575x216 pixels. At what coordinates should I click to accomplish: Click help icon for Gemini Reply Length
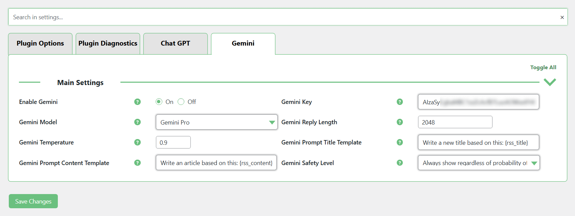[x=400, y=122]
